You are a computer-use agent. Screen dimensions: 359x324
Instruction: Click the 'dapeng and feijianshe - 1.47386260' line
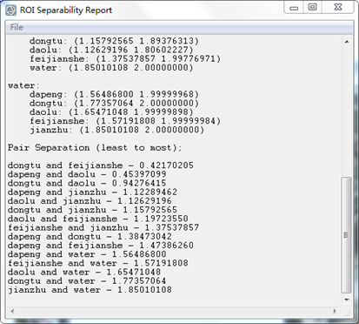[x=101, y=246]
